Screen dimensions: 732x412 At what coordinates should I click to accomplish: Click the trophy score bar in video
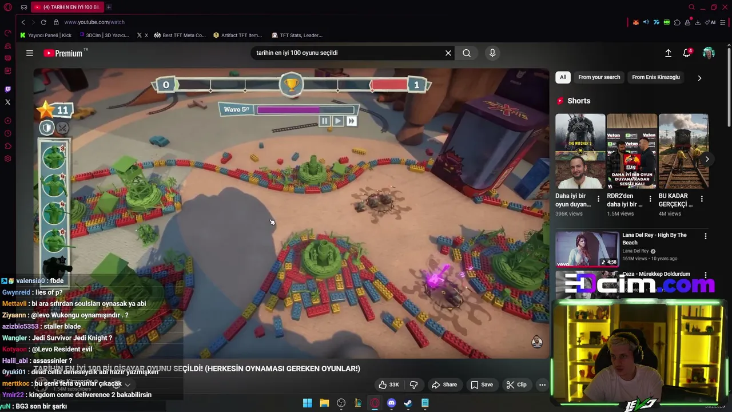(291, 85)
